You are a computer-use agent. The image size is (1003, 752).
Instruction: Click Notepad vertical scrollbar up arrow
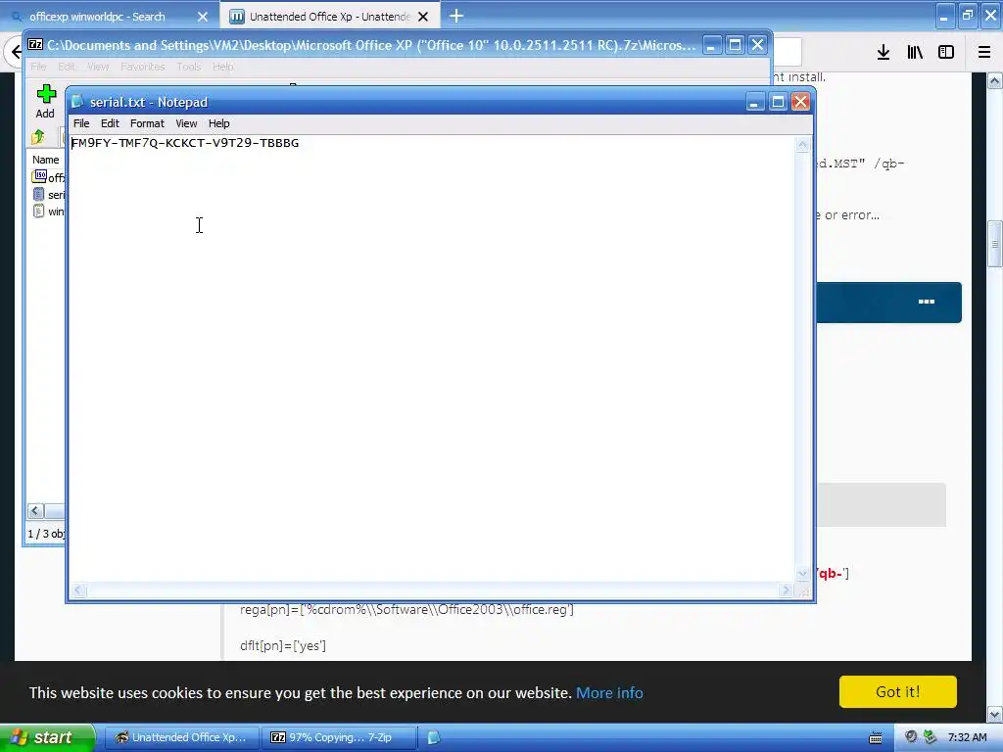pyautogui.click(x=802, y=145)
